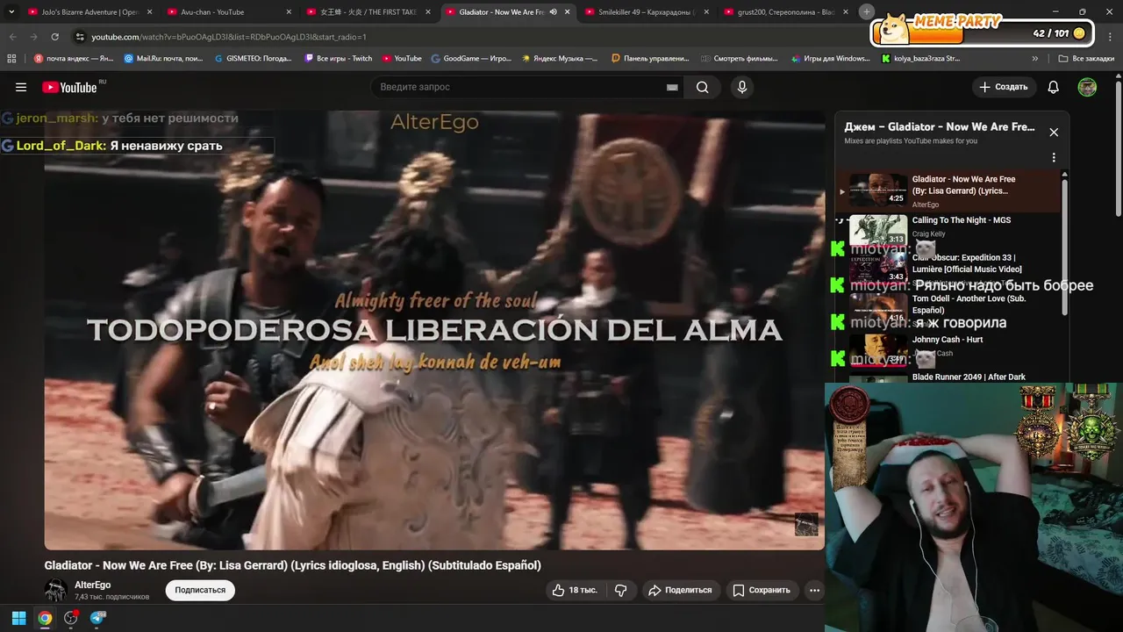The height and width of the screenshot is (632, 1123).
Task: Like the video with thumbs up
Action: (x=575, y=590)
